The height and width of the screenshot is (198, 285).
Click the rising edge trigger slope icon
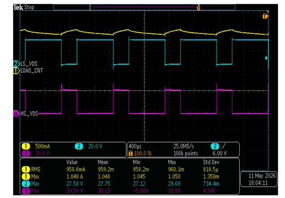point(224,146)
